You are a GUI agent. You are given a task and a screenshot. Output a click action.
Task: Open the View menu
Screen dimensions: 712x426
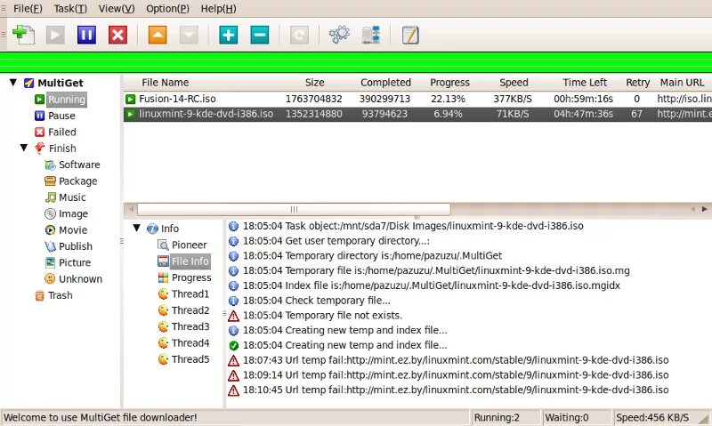[117, 9]
